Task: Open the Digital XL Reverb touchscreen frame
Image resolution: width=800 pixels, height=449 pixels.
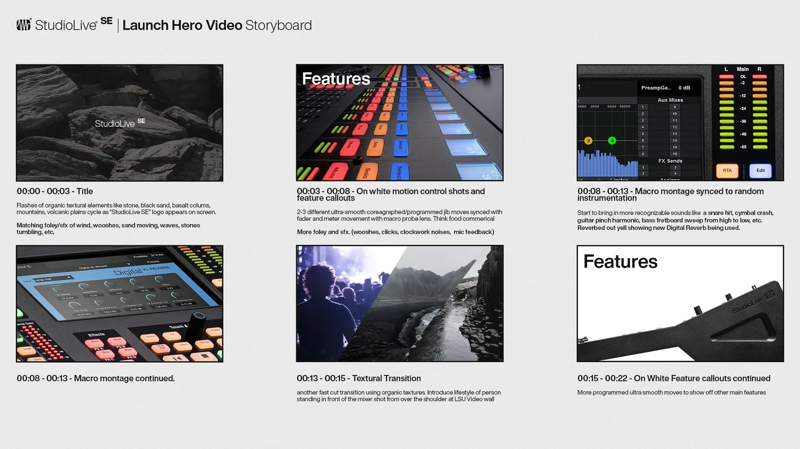Action: click(120, 303)
